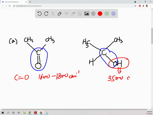This screenshot has width=153, height=115.
Task: Click the vertical page scrollbar thumb
Action: point(152,36)
